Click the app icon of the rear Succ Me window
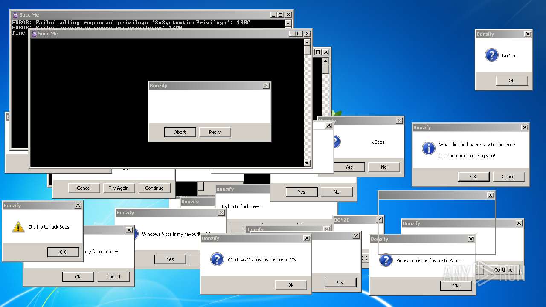The width and height of the screenshot is (546, 307). [15, 15]
